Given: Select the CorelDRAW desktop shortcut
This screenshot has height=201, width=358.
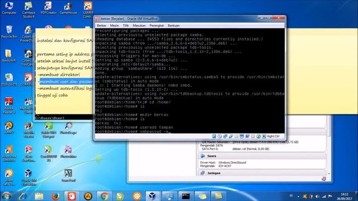Looking at the screenshot, I should point(49,154).
